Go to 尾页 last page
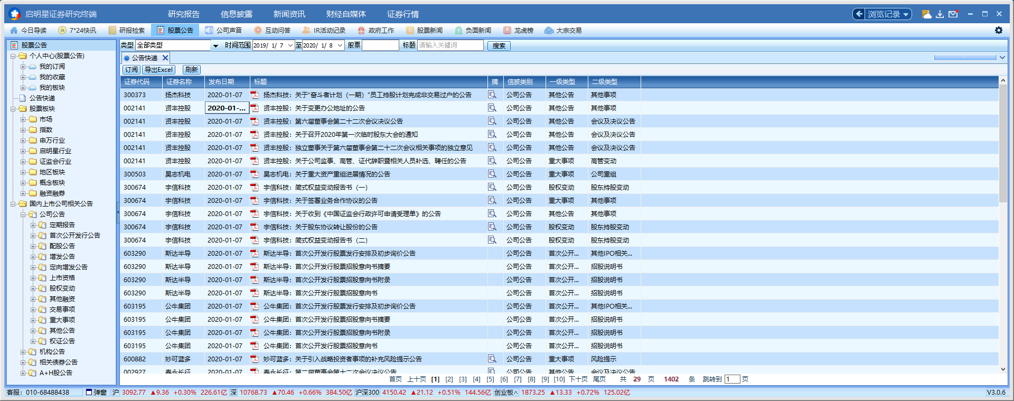Screen dimensions: 1014x401 [599, 379]
